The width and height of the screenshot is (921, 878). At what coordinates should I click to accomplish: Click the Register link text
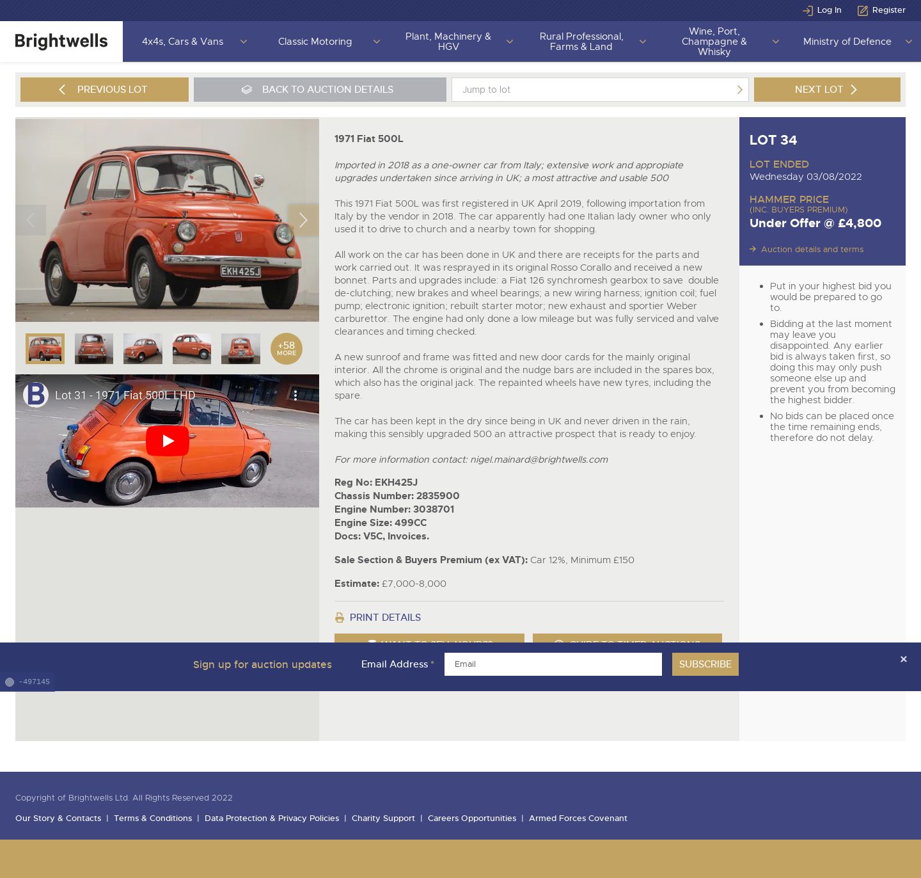pyautogui.click(x=889, y=10)
